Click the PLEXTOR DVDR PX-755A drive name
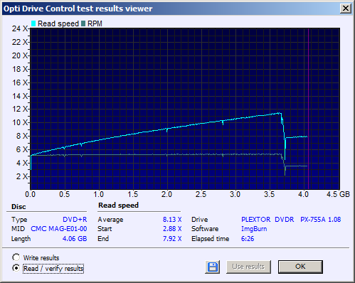Image resolution: width=355 pixels, height=283 pixels. [x=291, y=220]
